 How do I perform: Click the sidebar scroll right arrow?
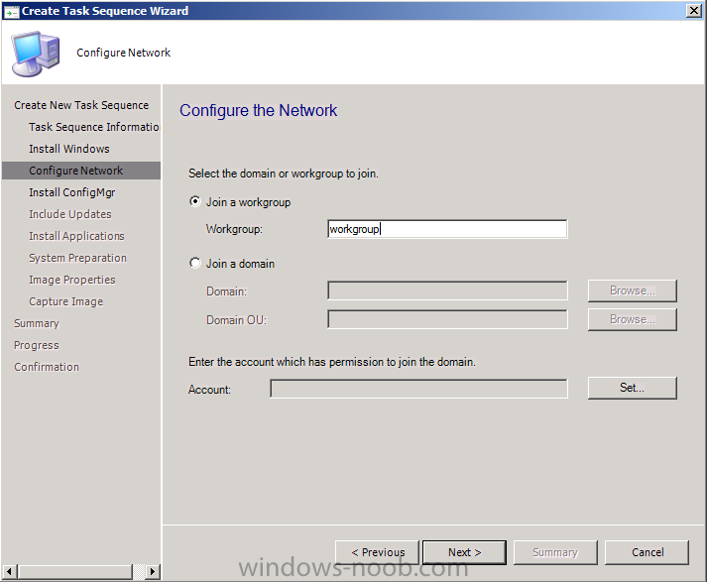[x=153, y=572]
